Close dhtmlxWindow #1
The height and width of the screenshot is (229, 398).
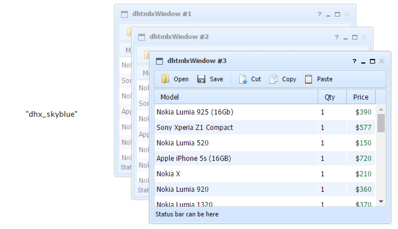point(346,14)
